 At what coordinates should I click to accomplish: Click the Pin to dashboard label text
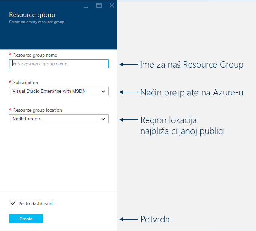tap(35, 204)
